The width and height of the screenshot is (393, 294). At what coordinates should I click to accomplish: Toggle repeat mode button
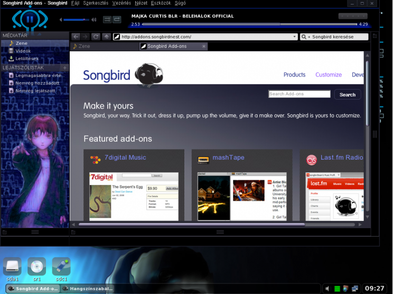(117, 19)
